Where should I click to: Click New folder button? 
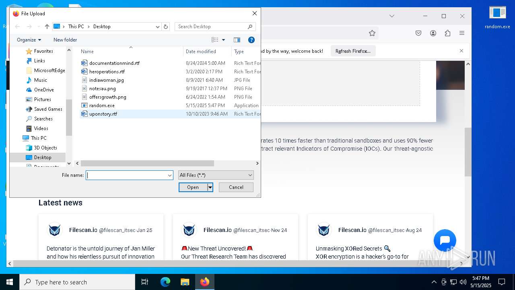(x=65, y=40)
